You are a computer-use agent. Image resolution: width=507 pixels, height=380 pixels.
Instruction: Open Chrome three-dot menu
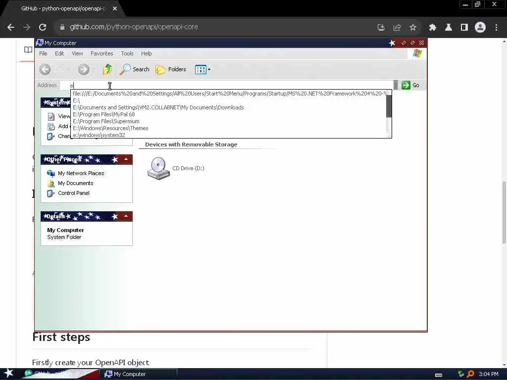tap(496, 28)
